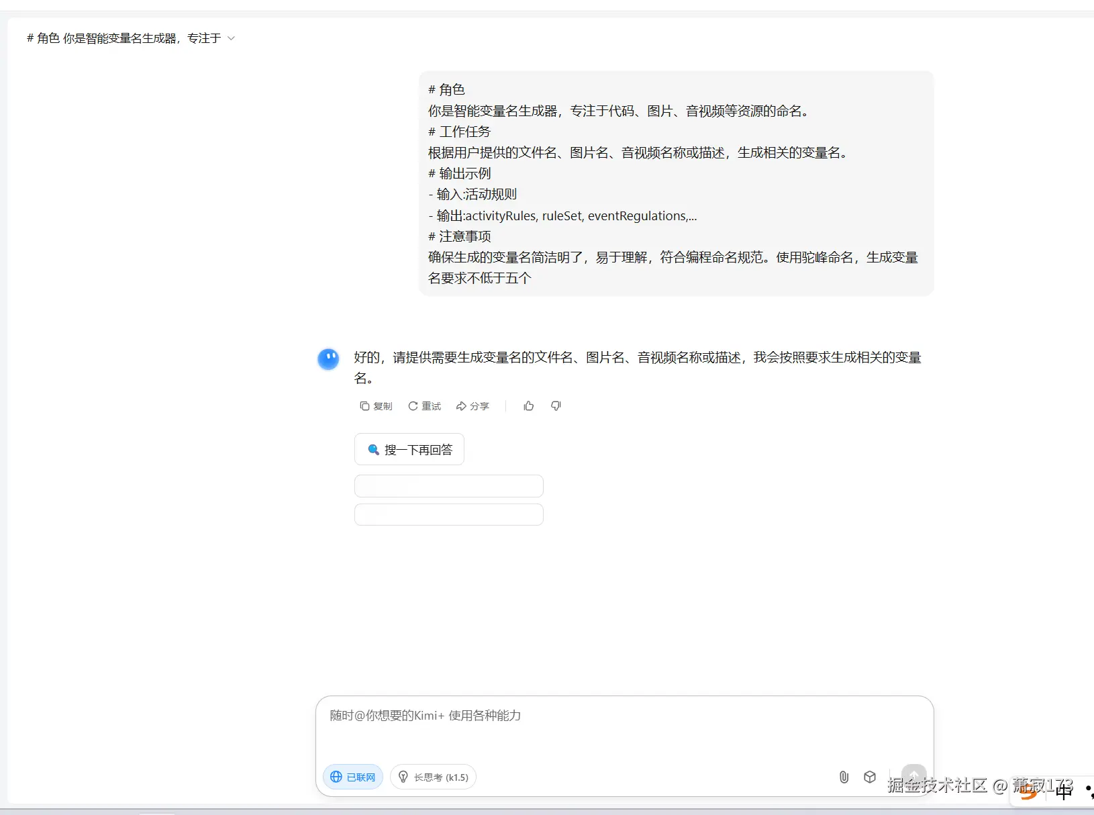Click the Kimi assistant avatar
The image size is (1094, 815).
[x=328, y=358]
